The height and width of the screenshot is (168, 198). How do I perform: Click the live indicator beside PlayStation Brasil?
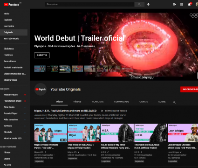pos(25,101)
